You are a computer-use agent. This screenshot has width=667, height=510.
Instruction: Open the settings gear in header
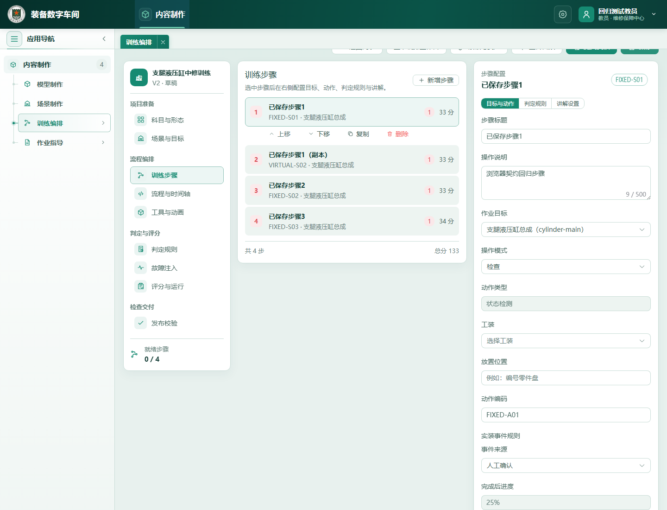[563, 14]
